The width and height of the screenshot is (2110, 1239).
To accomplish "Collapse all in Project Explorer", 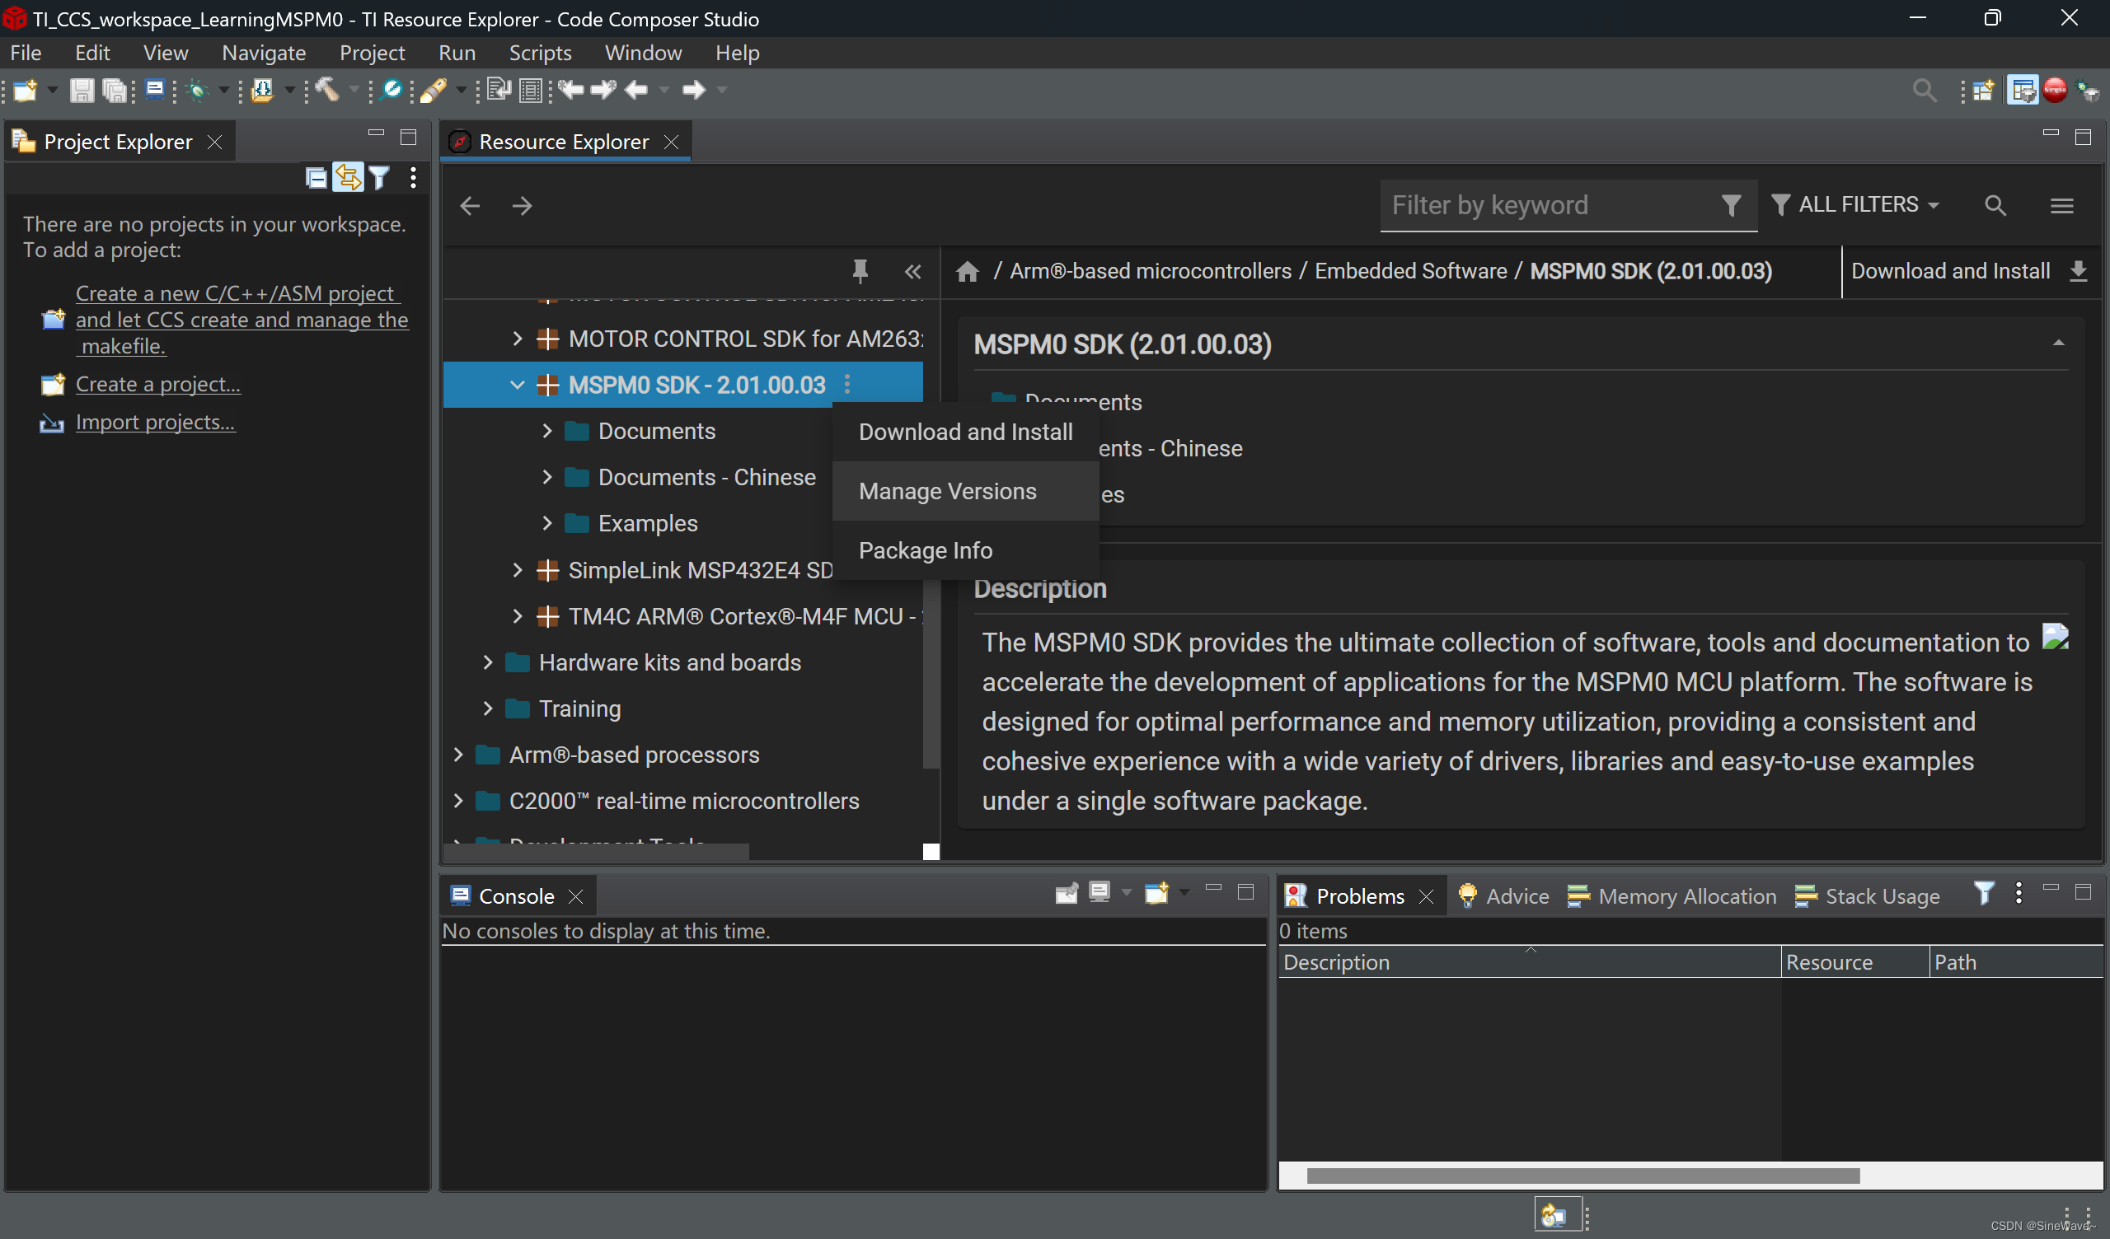I will (x=316, y=177).
